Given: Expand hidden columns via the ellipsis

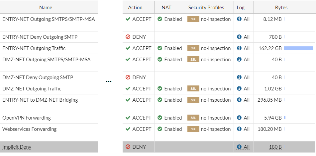Looking at the screenshot, I should (109, 82).
